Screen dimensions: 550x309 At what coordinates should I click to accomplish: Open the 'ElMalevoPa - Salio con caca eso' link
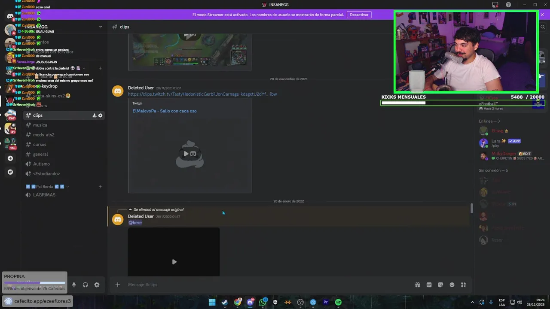click(165, 111)
